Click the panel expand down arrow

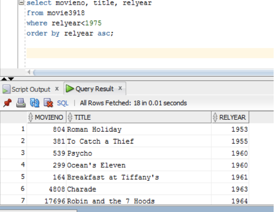coord(11,79)
